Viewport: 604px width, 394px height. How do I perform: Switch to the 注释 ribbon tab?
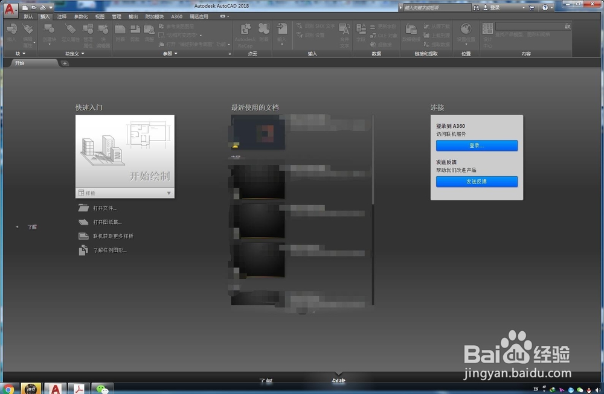[62, 16]
